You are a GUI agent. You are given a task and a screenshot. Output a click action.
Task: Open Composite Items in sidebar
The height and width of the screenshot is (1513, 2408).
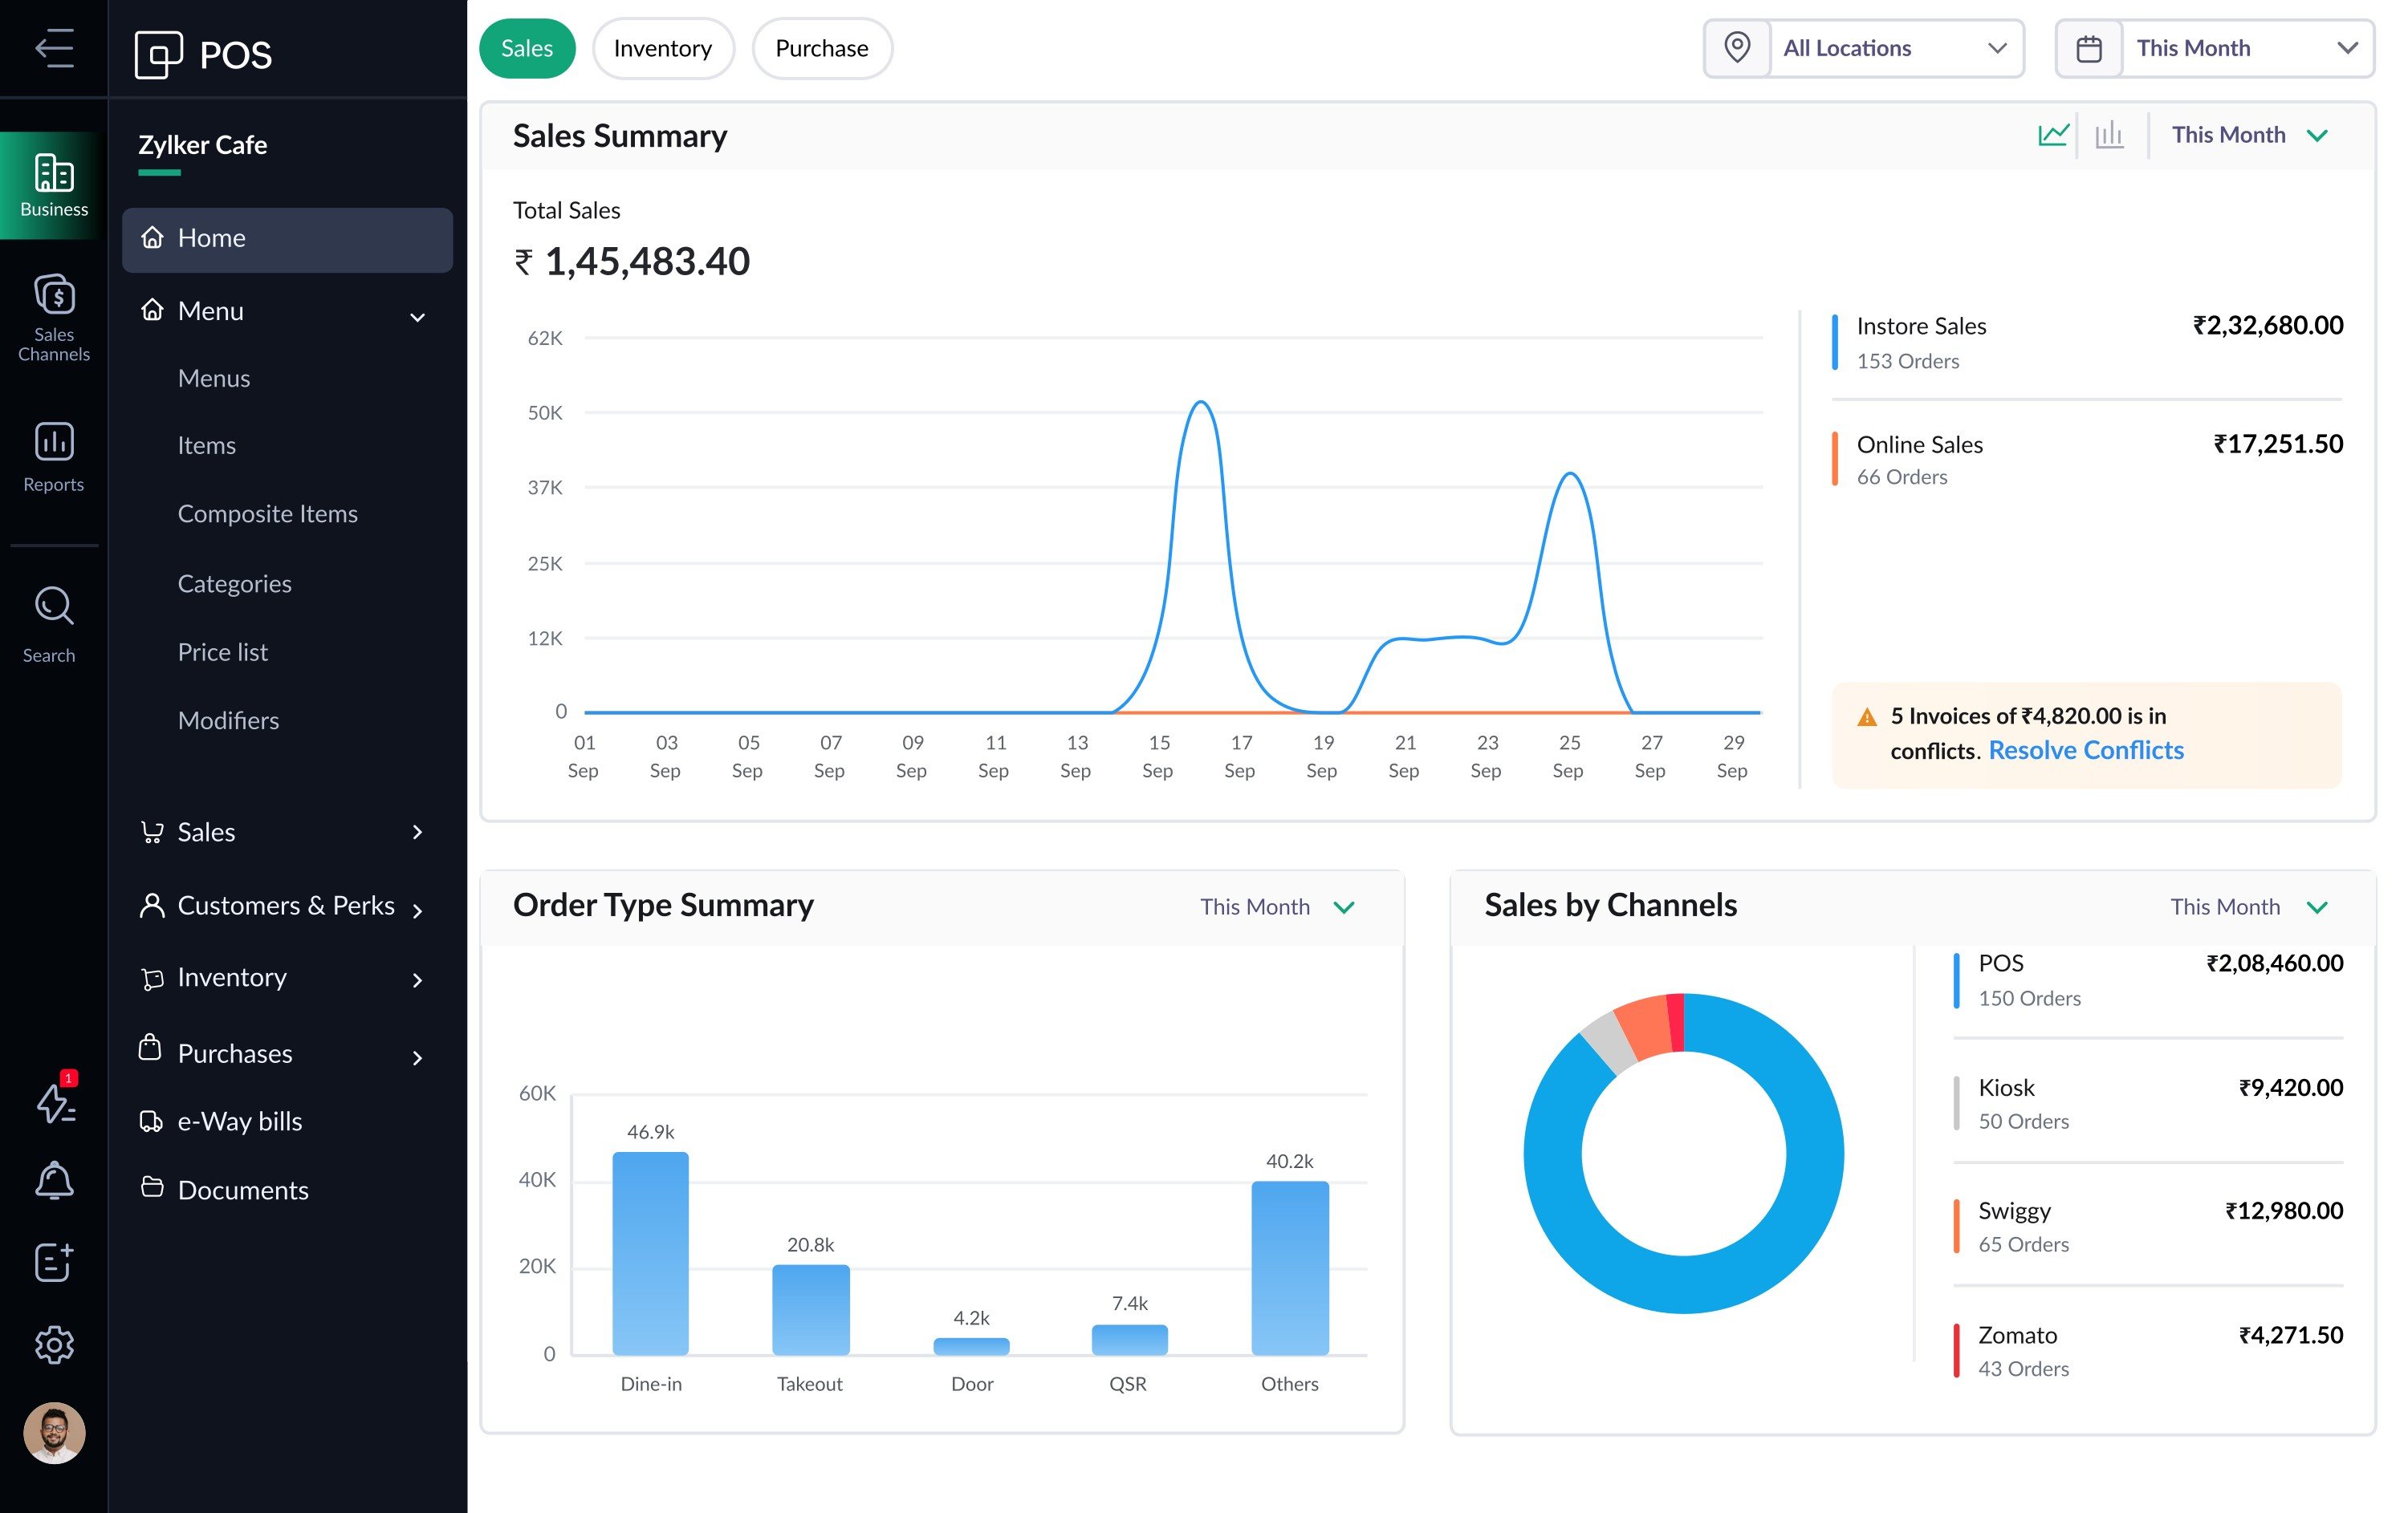(x=268, y=513)
